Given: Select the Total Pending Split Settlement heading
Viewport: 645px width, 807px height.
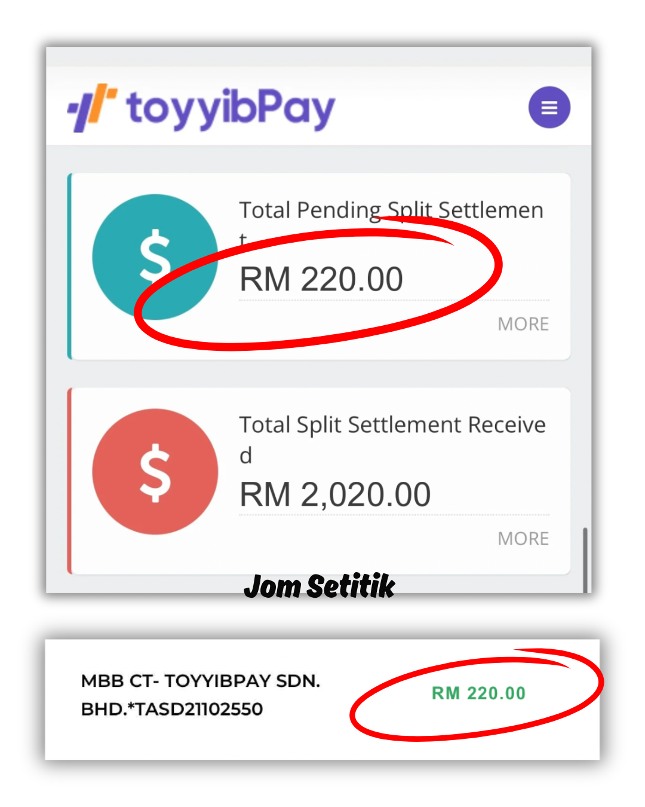Looking at the screenshot, I should point(391,210).
